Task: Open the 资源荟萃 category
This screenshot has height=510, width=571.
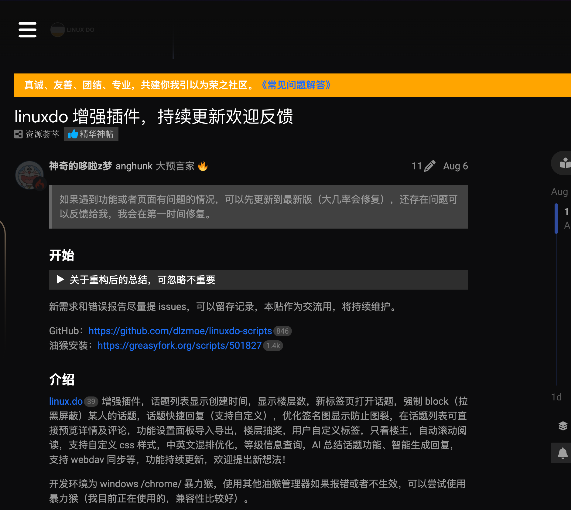Action: 37,134
